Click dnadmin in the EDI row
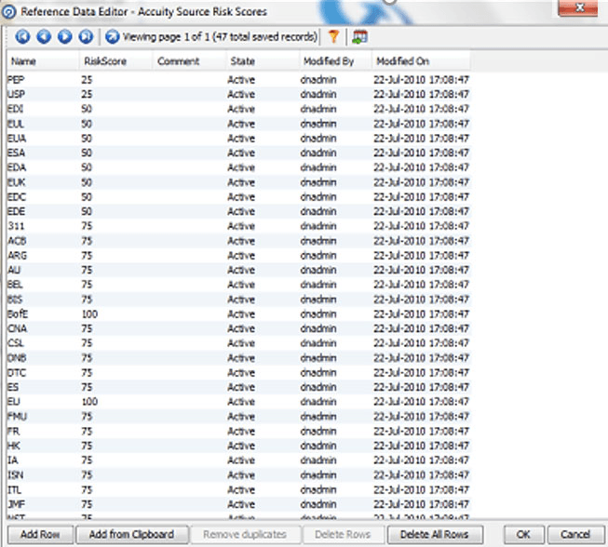 click(318, 109)
